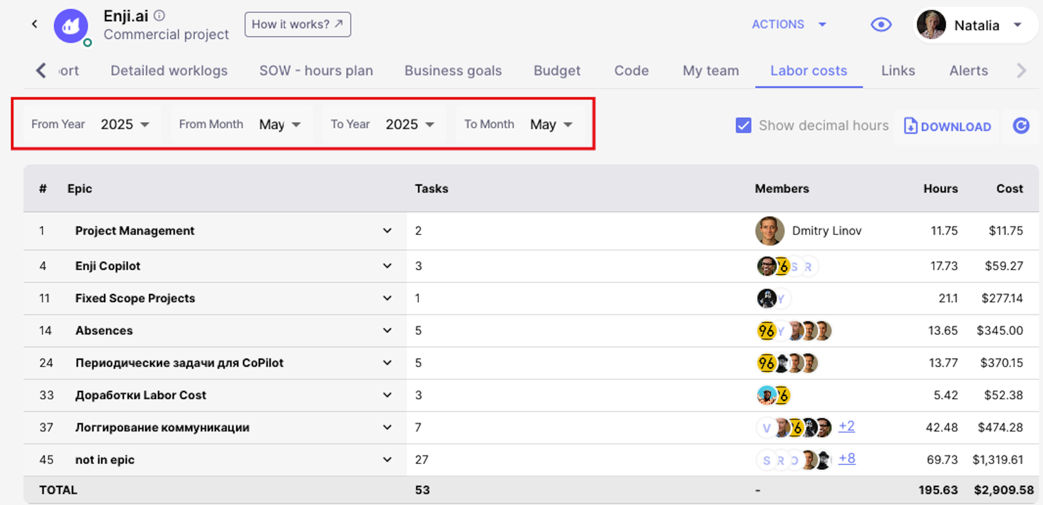Uncheck Show decimal hours checkbox
This screenshot has height=505, width=1043.
(743, 125)
